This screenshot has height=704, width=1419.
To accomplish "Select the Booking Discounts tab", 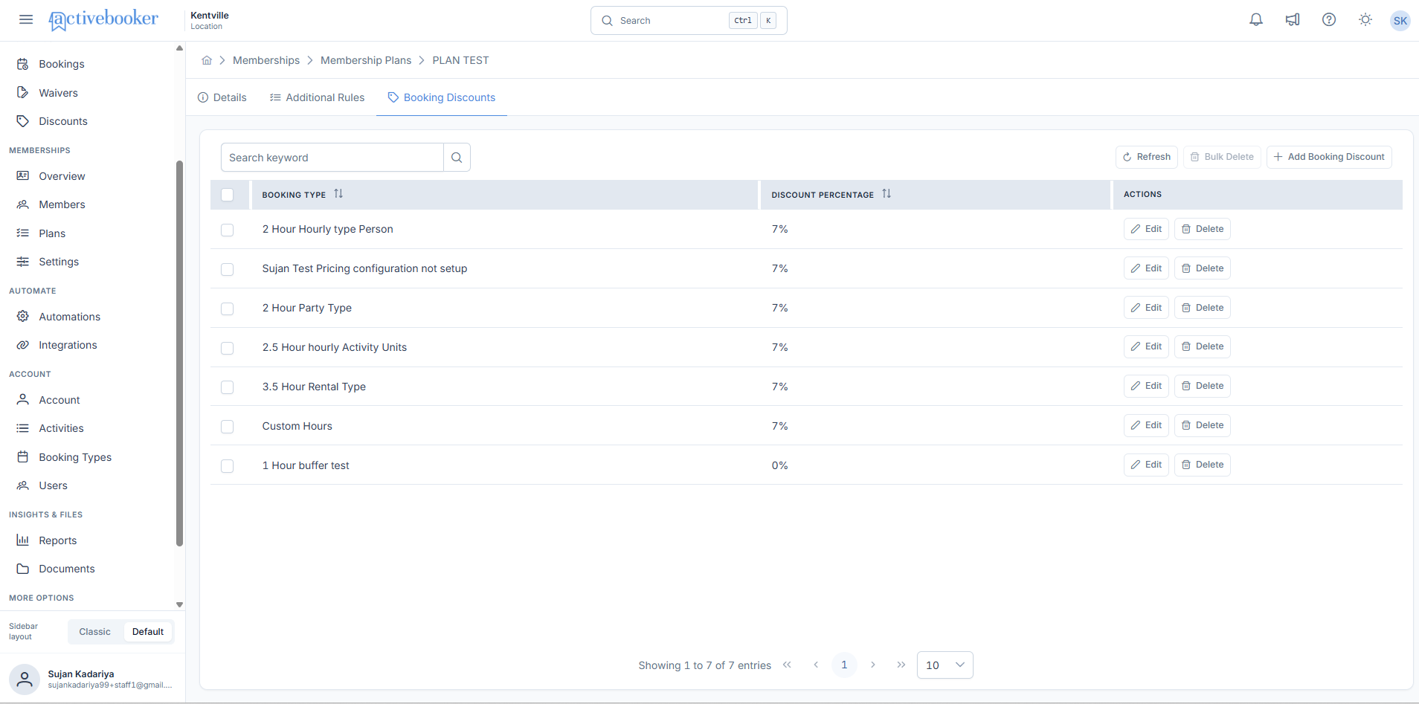I will coord(442,97).
